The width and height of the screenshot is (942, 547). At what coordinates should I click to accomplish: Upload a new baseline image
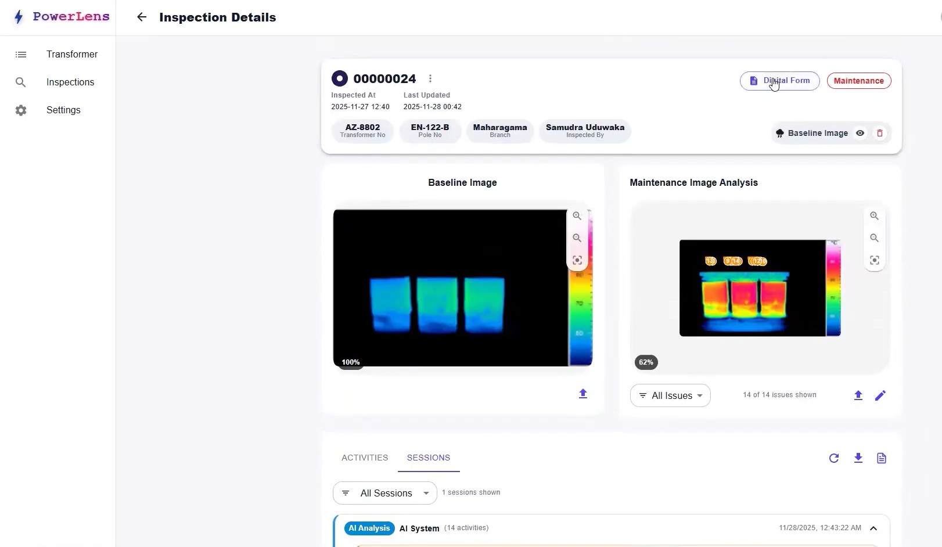click(583, 394)
